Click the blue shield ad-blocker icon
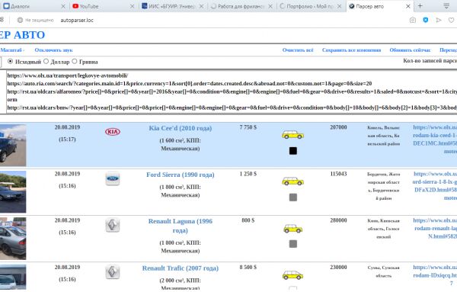Image resolution: width=457 pixels, height=292 pixels. 426,20
